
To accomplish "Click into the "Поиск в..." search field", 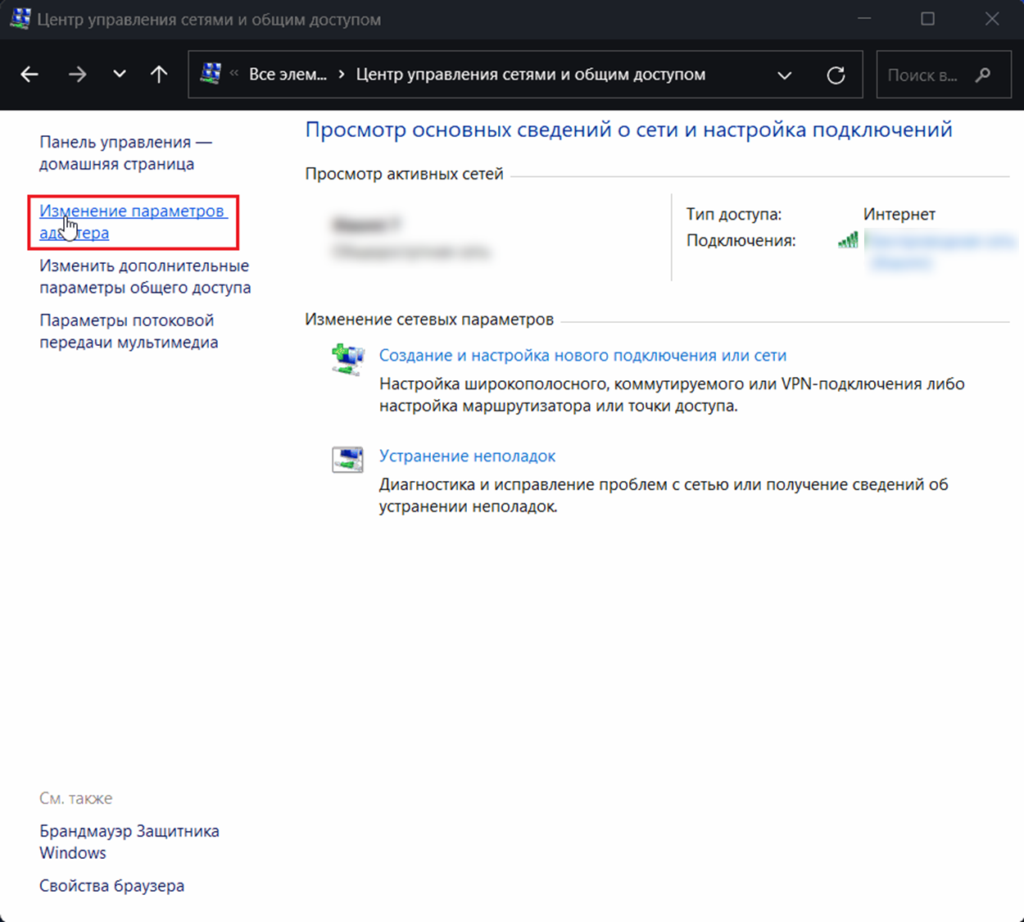I will pyautogui.click(x=922, y=75).
